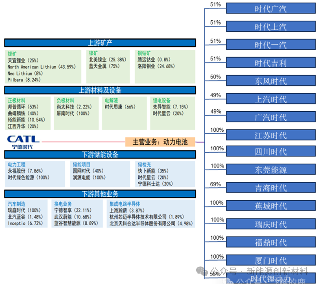Click the 永福股份 (7.86%) entry
Viewport: 318px width, 284px height.
click(x=25, y=171)
